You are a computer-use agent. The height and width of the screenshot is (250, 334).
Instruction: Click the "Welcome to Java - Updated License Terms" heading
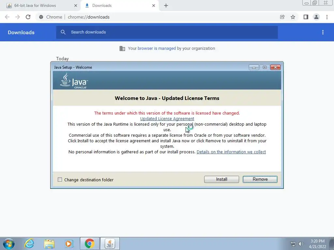point(167,98)
